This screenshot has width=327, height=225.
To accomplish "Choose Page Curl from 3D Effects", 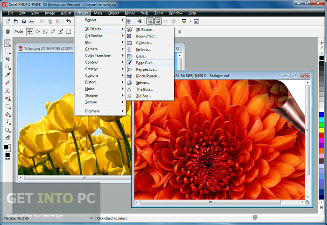I will click(145, 63).
